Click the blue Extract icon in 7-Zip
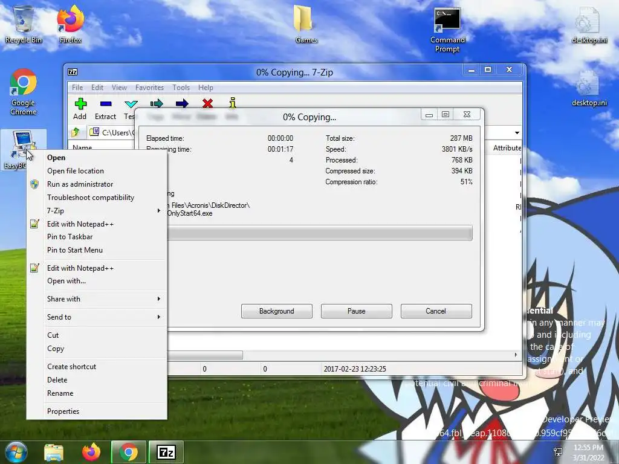 (x=106, y=104)
